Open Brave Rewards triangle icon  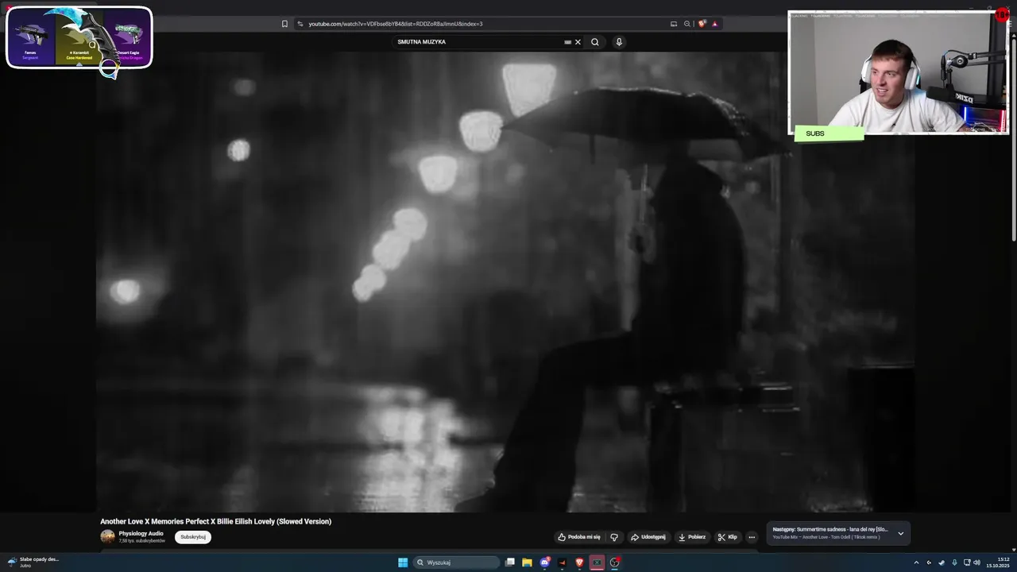pyautogui.click(x=714, y=24)
